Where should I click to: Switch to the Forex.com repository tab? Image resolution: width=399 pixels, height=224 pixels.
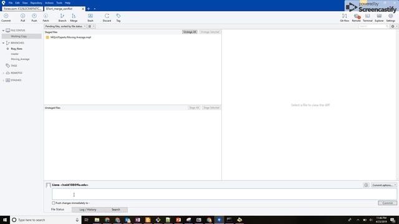pyautogui.click(x=22, y=9)
